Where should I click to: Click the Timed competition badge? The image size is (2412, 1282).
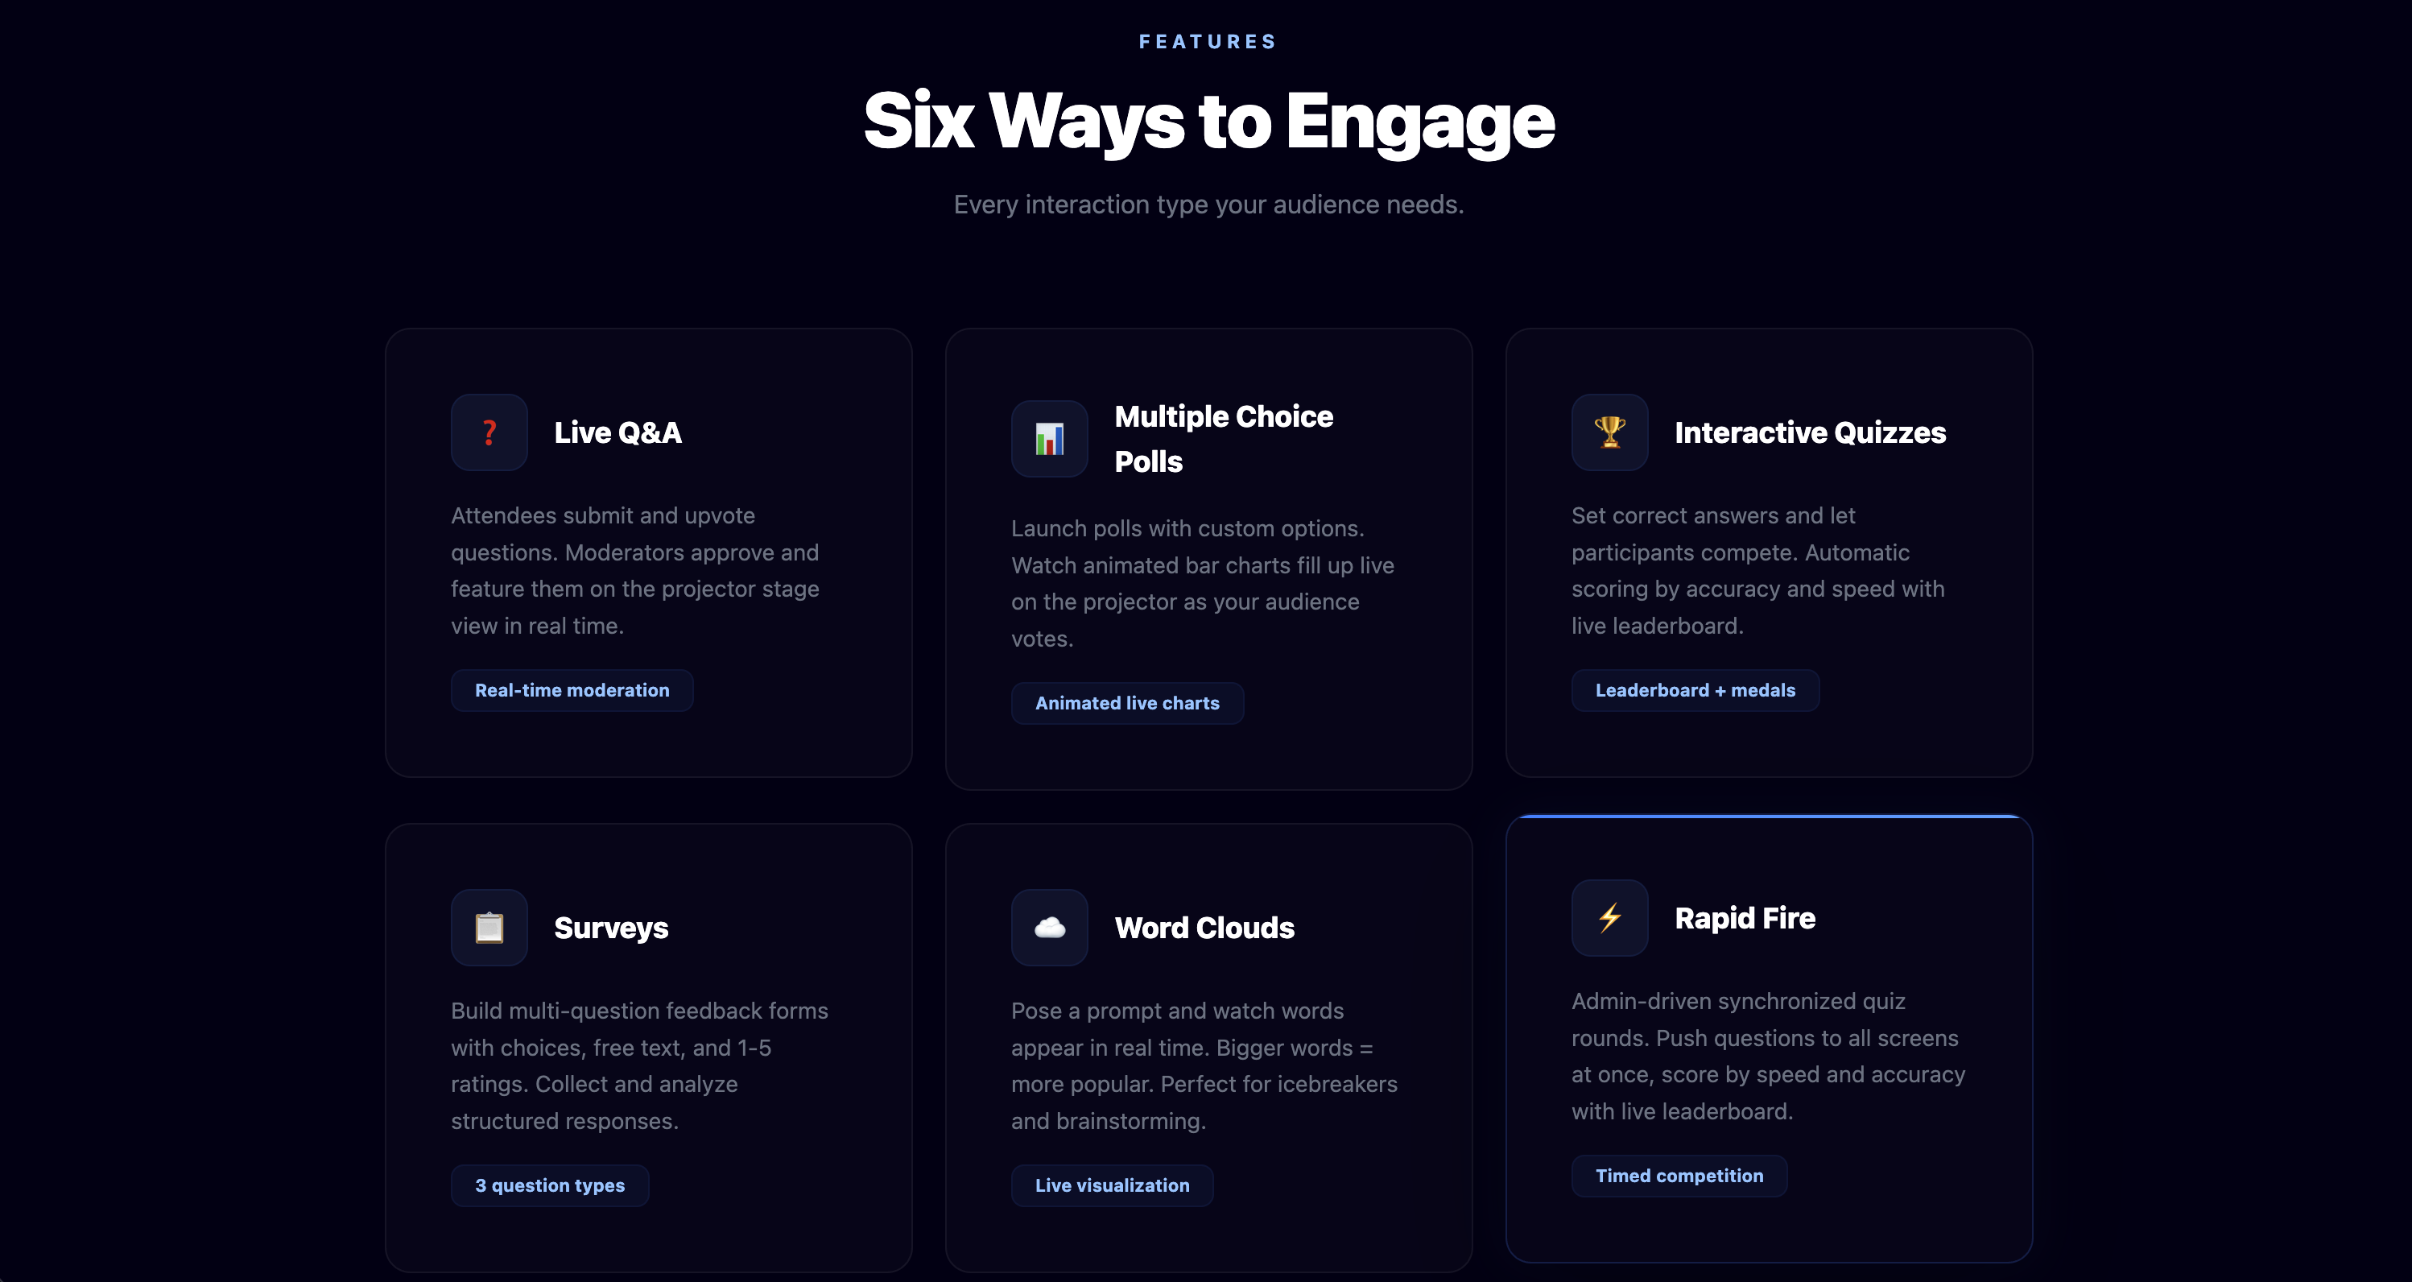[x=1679, y=1177]
